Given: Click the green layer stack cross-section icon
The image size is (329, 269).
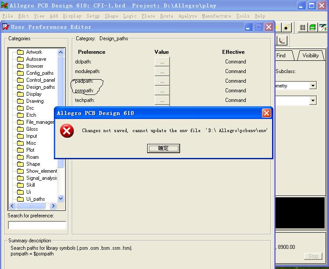Looking at the screenshot, I should (313, 28).
